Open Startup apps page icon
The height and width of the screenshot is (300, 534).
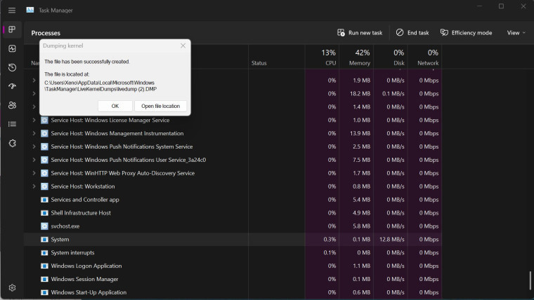point(12,86)
